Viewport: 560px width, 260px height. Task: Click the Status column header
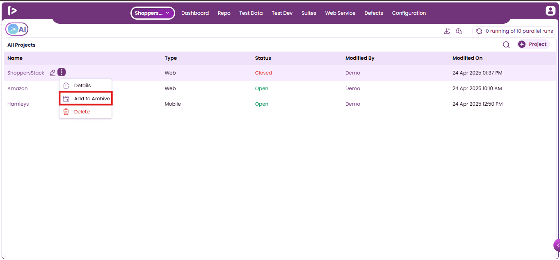263,58
